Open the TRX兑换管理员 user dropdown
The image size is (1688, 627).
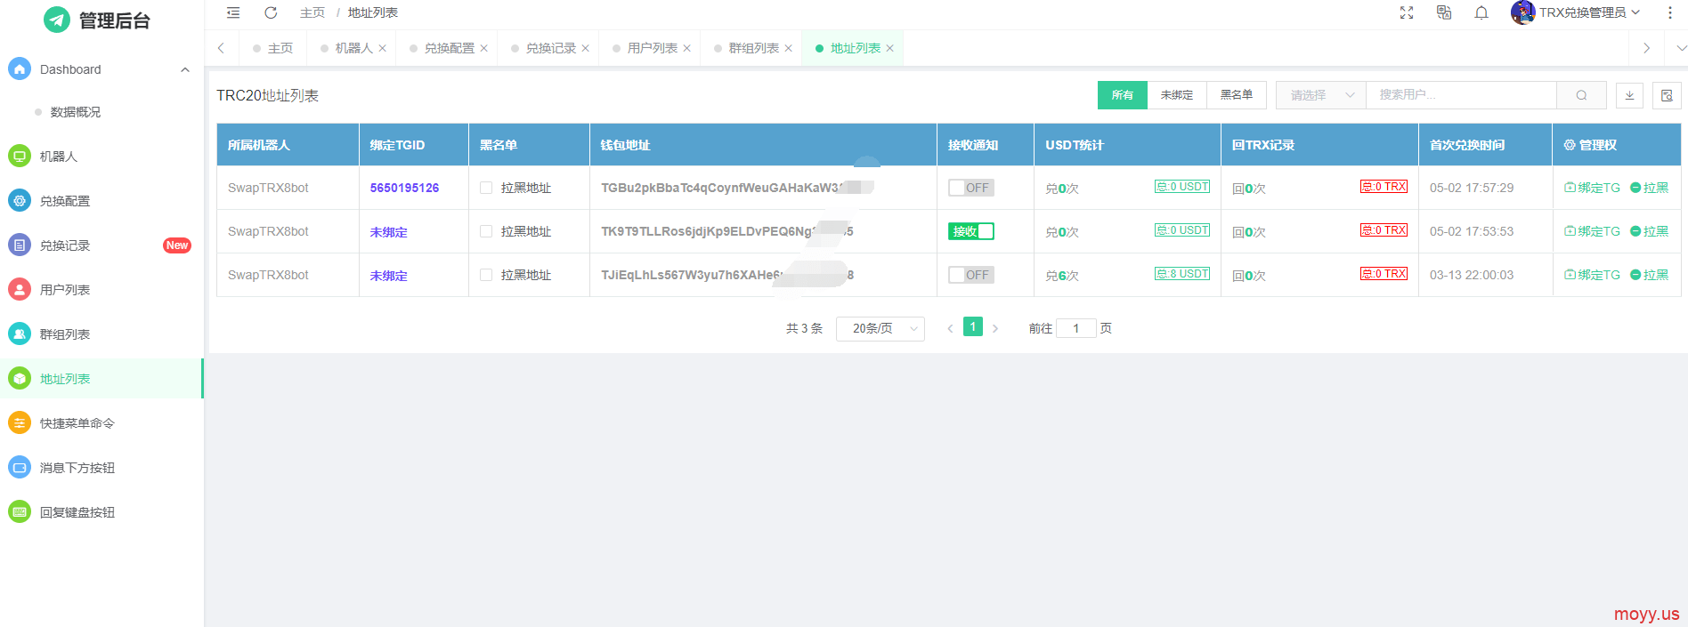point(1589,12)
